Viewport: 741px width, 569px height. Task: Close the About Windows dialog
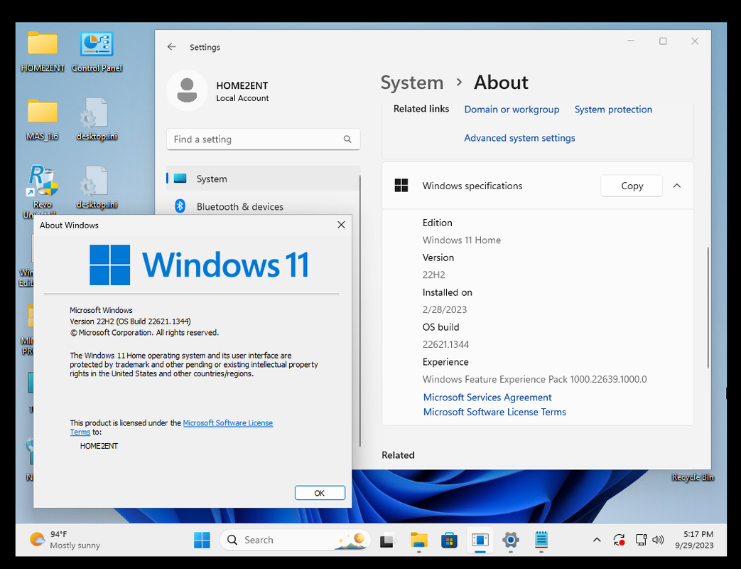pyautogui.click(x=341, y=225)
